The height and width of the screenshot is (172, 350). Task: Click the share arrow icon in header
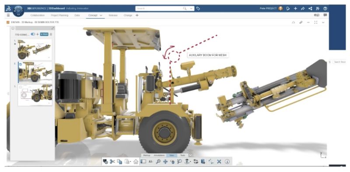point(303,8)
